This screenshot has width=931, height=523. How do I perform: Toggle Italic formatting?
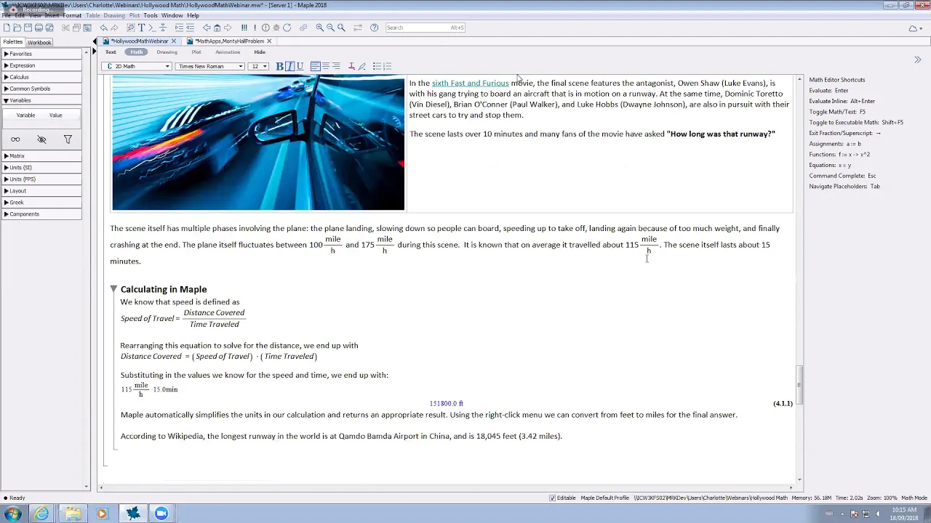(289, 66)
